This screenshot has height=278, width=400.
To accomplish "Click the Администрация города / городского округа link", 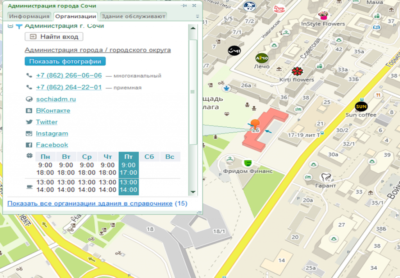I will click(98, 50).
